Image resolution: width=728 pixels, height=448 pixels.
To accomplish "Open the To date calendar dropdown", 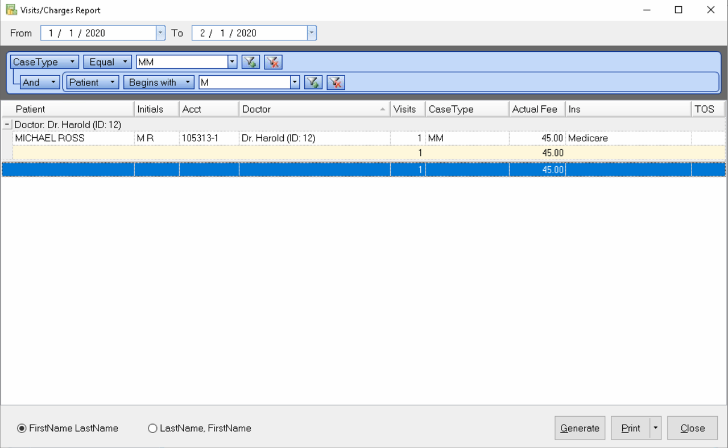I will 311,32.
